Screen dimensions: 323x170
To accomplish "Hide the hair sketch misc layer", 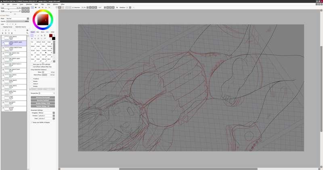I will coord(3,53).
